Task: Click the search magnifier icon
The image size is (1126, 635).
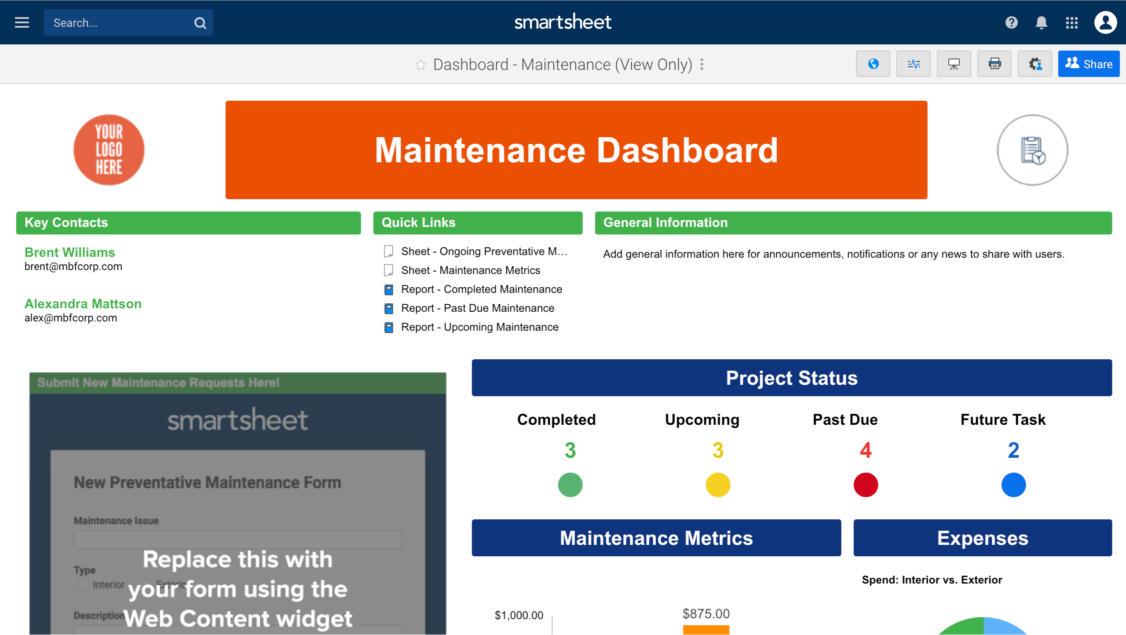Action: coord(200,23)
